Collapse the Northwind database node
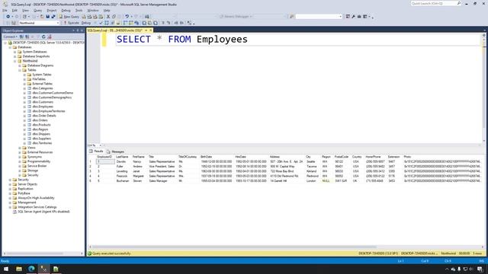 pos(15,61)
